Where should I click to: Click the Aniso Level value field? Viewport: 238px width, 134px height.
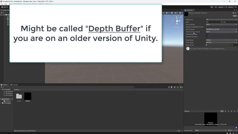click(x=234, y=45)
